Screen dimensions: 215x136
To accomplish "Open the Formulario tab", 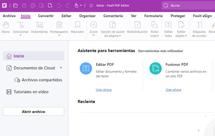I will (x=154, y=16).
